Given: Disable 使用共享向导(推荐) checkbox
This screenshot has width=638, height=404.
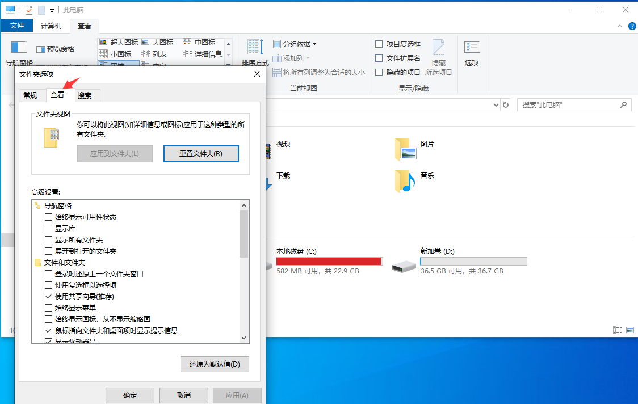Looking at the screenshot, I should pyautogui.click(x=48, y=296).
